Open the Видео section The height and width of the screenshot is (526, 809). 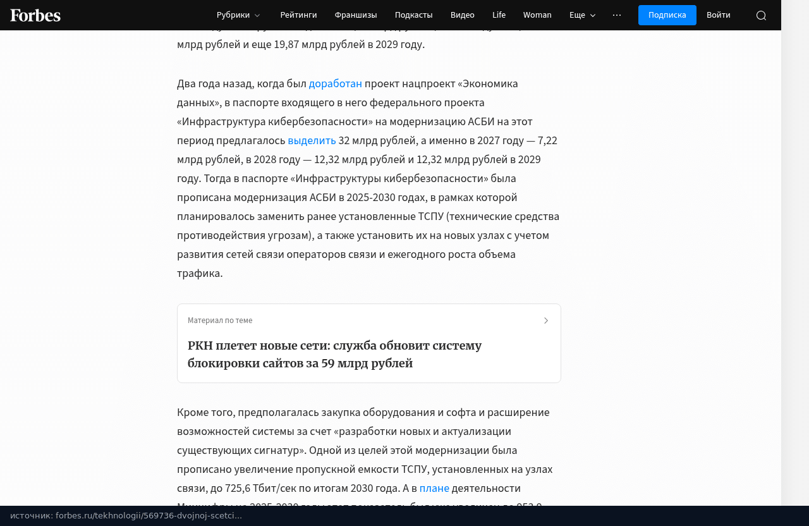click(x=463, y=15)
